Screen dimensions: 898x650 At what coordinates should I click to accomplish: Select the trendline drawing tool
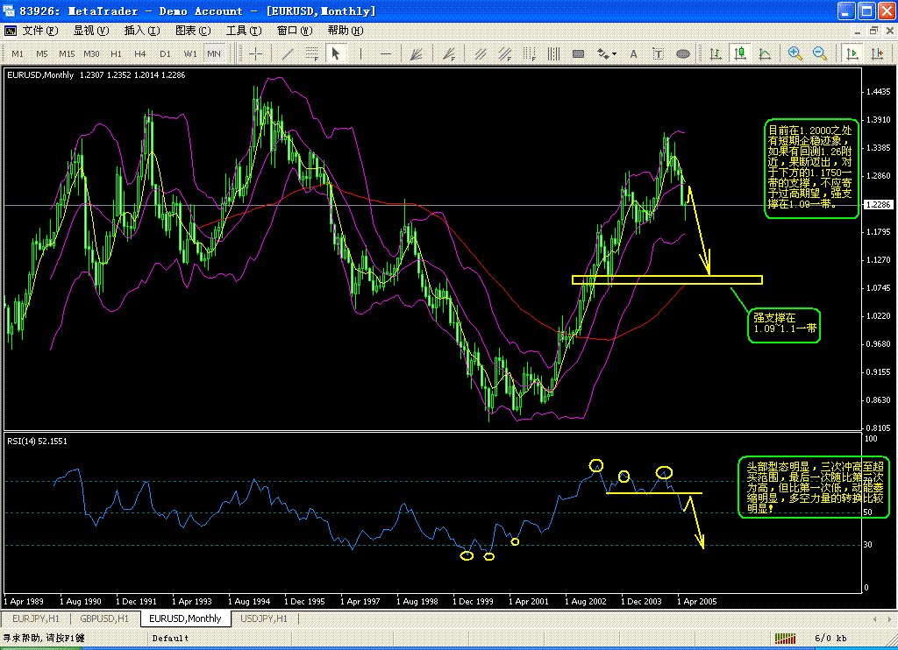288,53
